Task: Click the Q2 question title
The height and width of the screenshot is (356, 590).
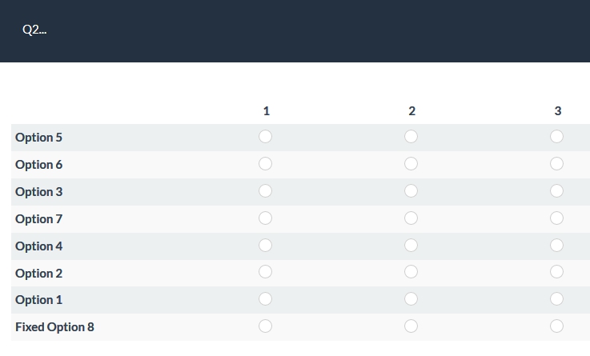Action: (x=34, y=30)
